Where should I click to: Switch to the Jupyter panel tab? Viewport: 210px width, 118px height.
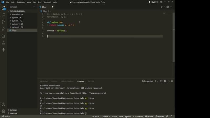coord(91,81)
